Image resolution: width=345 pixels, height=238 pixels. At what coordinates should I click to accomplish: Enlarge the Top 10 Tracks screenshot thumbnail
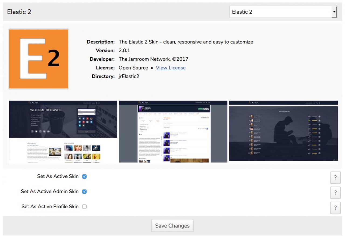(283, 131)
